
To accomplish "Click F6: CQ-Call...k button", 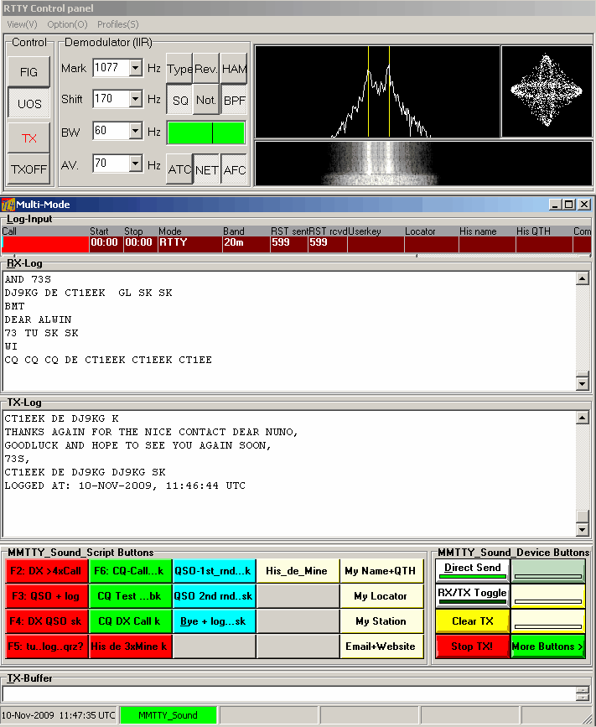I will pos(130,571).
